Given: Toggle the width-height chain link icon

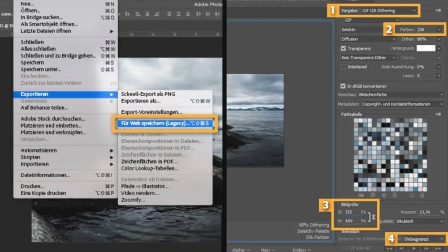Looking at the screenshot, I should click(374, 217).
